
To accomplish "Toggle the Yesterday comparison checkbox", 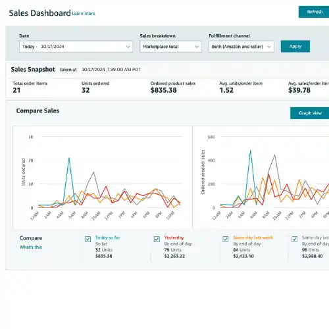I will [157, 239].
